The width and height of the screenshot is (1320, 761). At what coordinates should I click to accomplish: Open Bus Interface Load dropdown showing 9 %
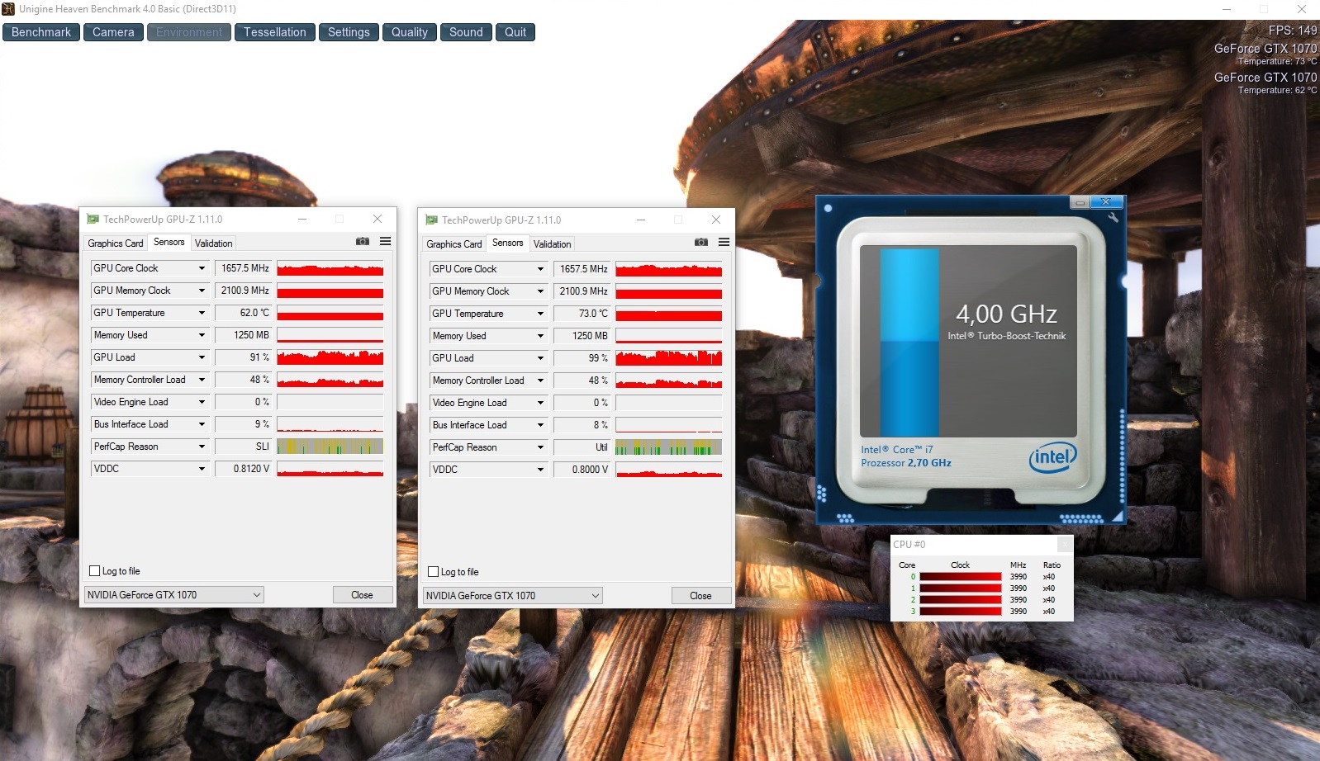[x=202, y=424]
